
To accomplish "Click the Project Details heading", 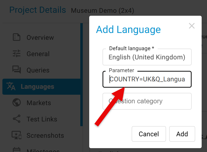I will tap(38, 10).
